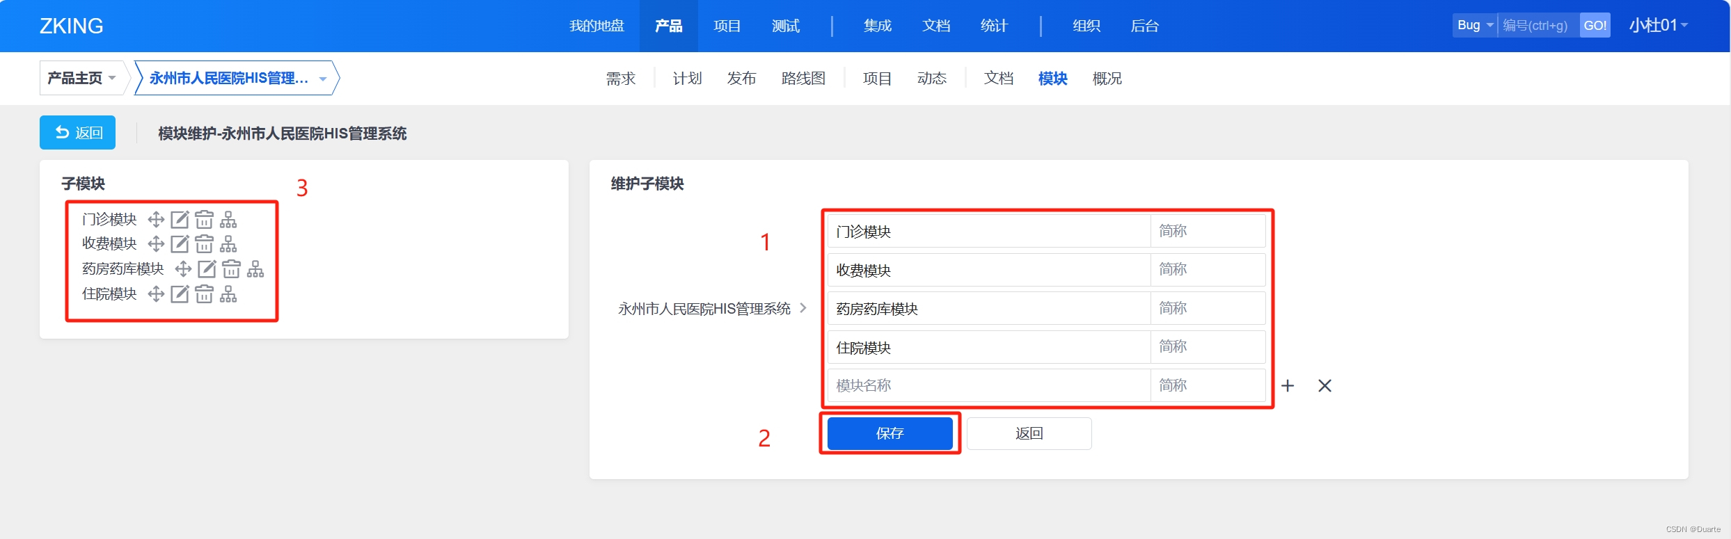The height and width of the screenshot is (539, 1731).
Task: Switch to the 动态 tab
Action: [932, 79]
